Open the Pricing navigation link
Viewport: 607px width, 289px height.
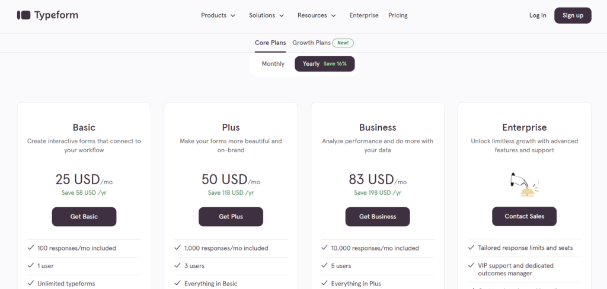point(398,15)
